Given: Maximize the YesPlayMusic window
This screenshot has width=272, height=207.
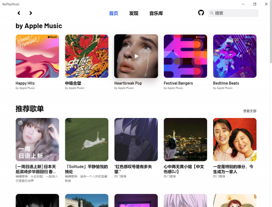Looking at the screenshot, I should [255, 4].
